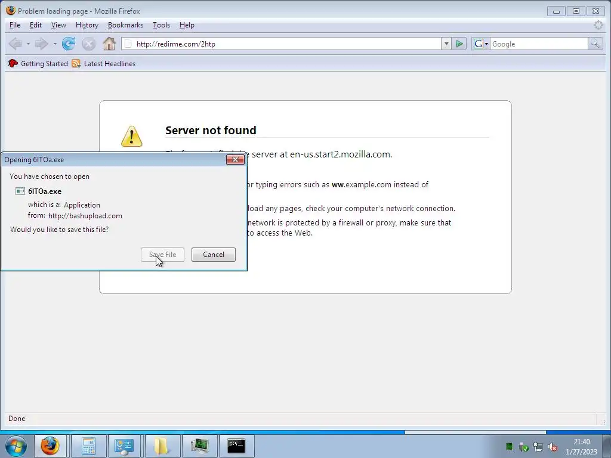The width and height of the screenshot is (611, 458).
Task: Click the Google search input box
Action: [x=539, y=44]
